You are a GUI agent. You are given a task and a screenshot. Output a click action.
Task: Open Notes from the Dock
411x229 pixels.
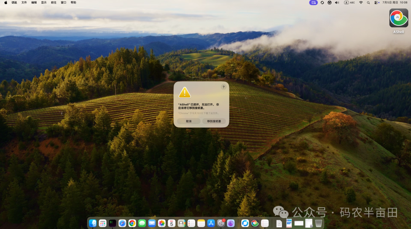pyautogui.click(x=201, y=223)
